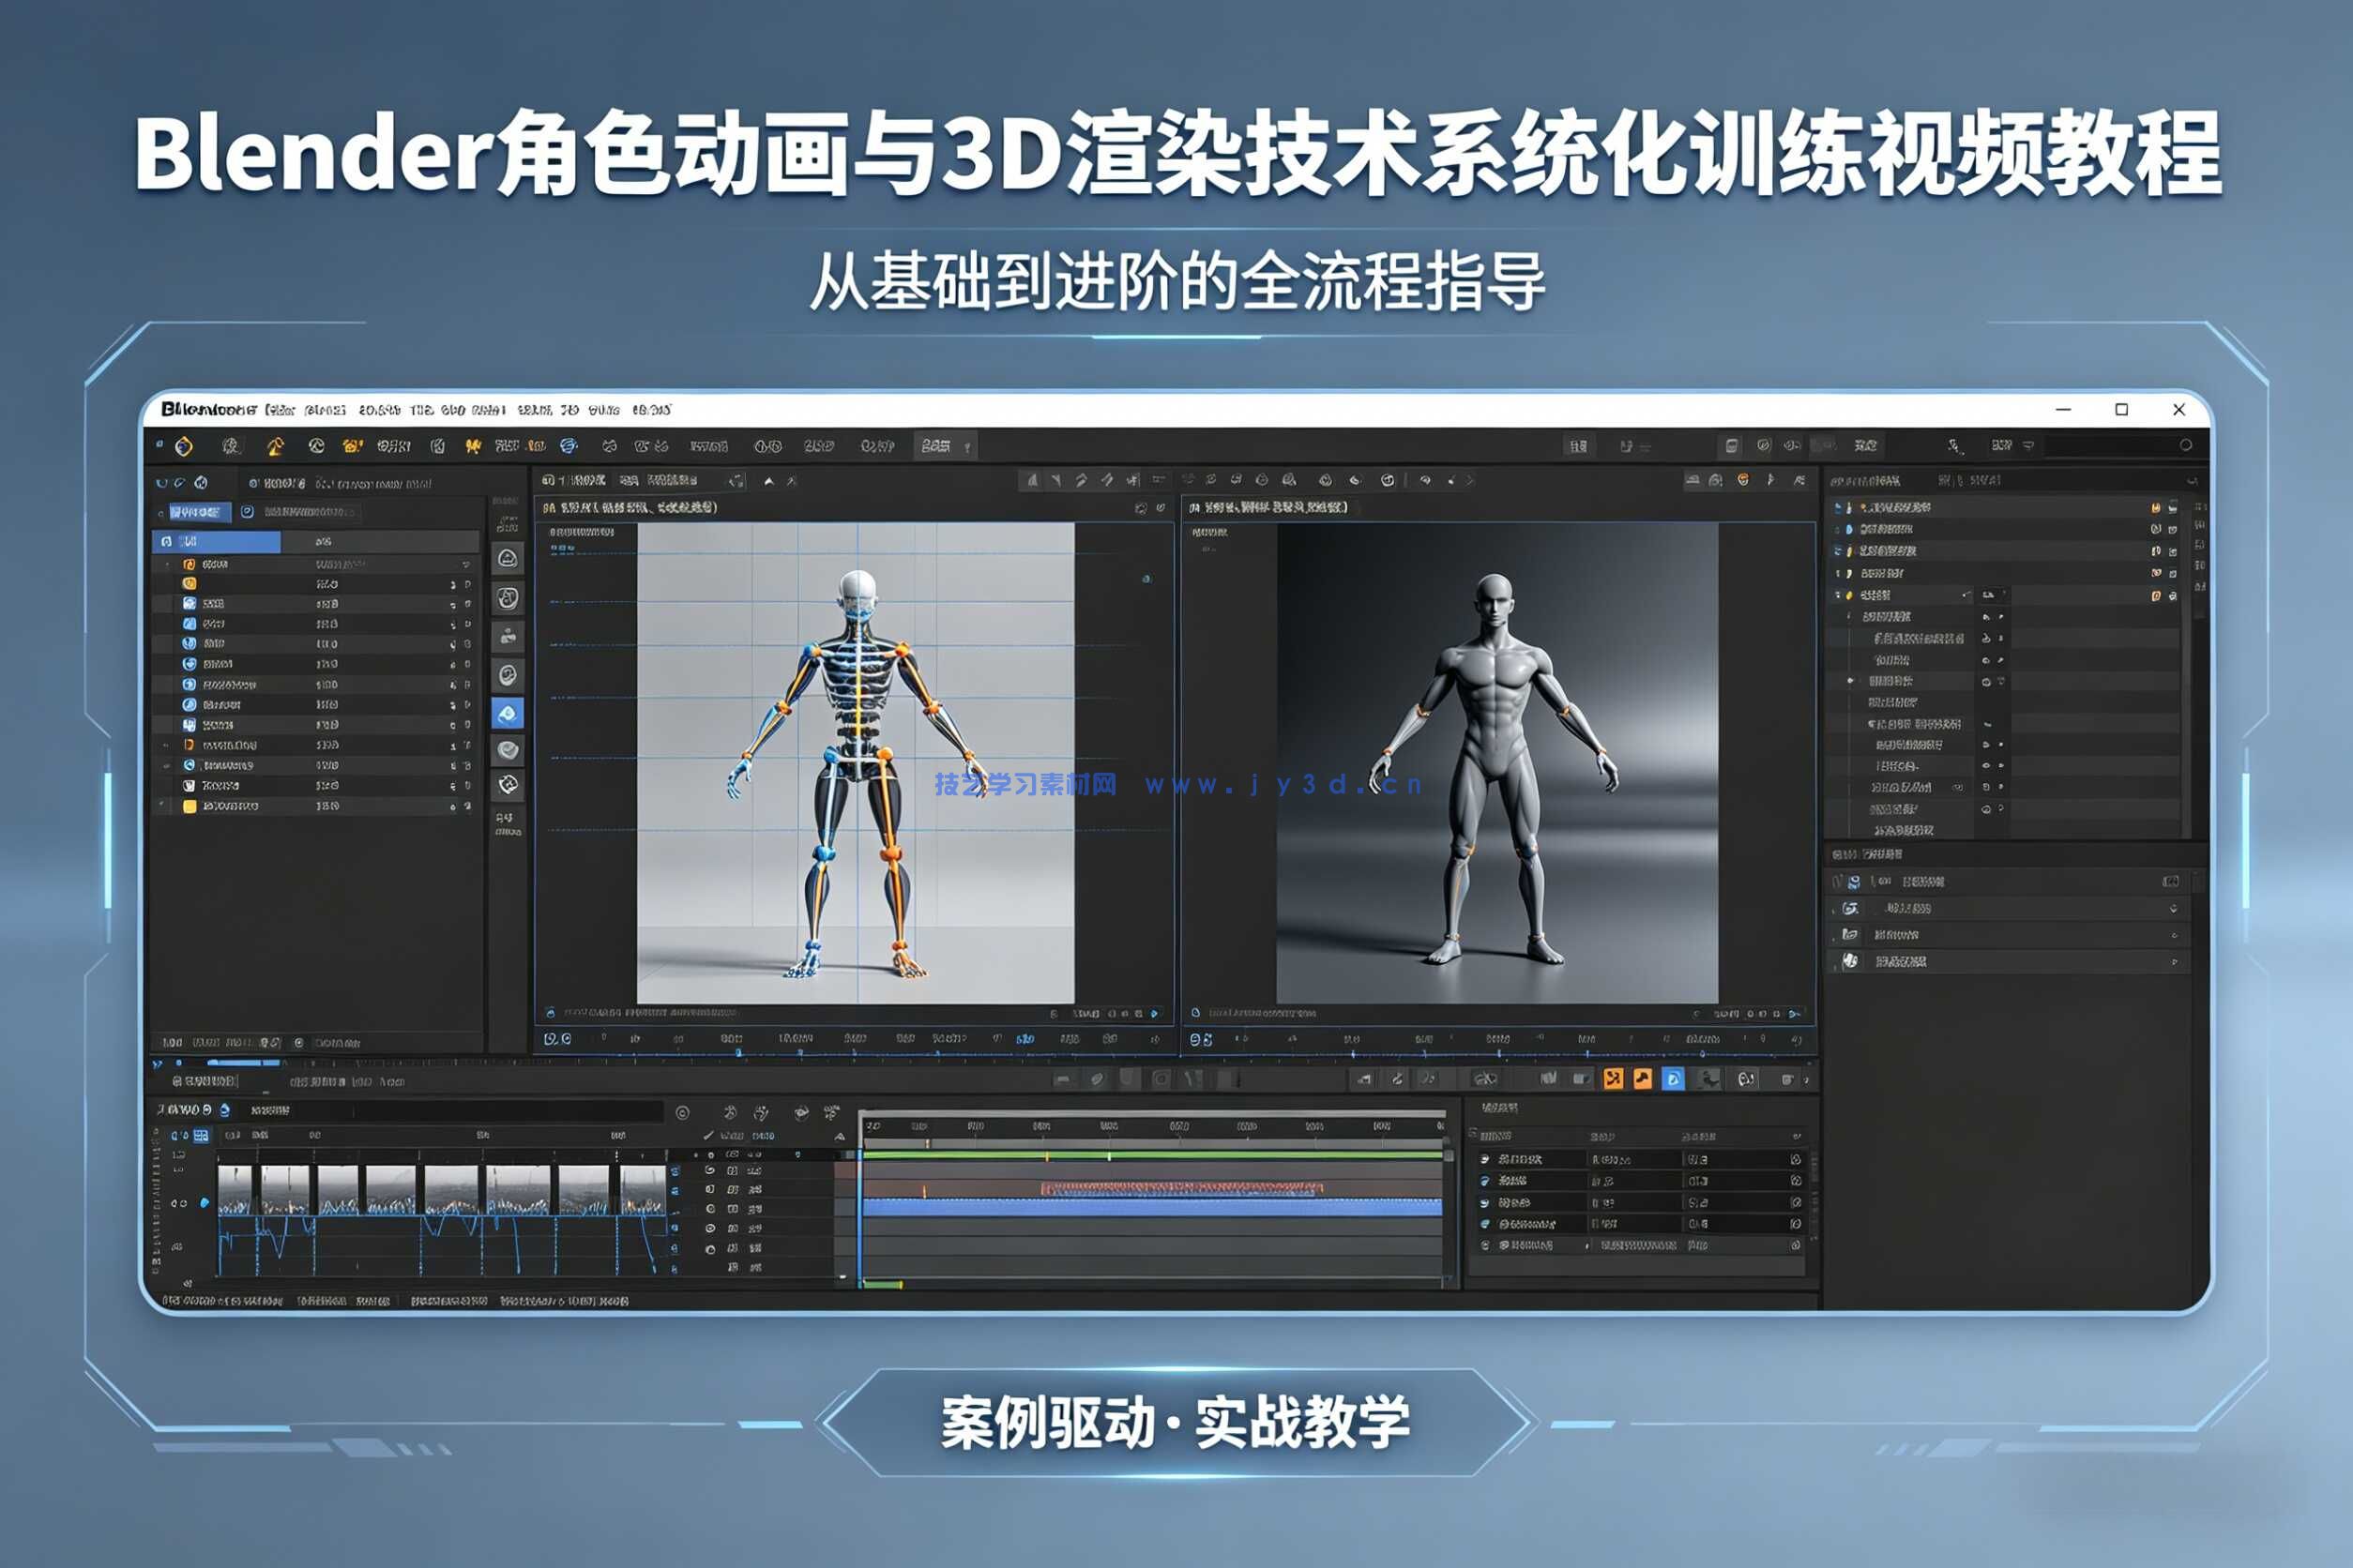
Task: Click the timeline's vertical scrollbar handle
Action: pyautogui.click(x=1448, y=1155)
